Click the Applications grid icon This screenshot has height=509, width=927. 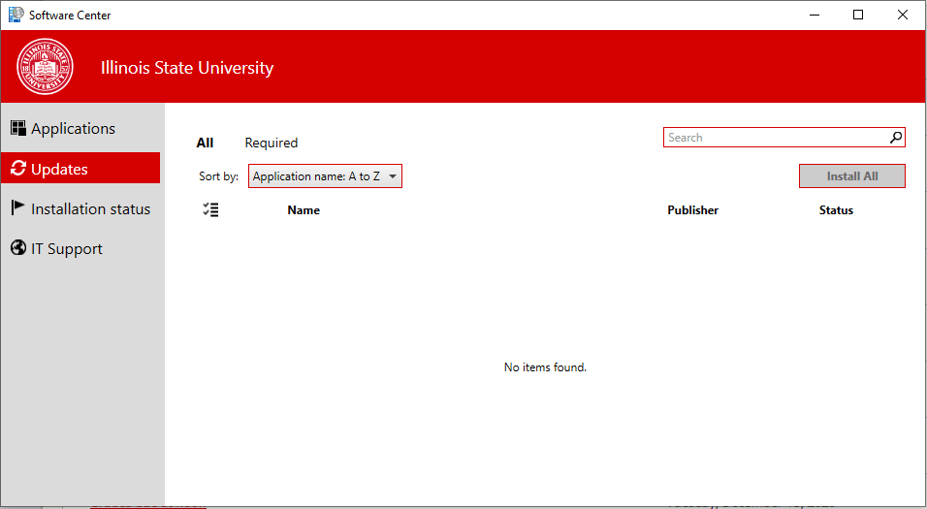18,128
